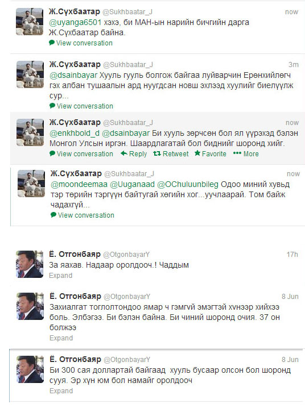Click the @OtgonbayarY handle on 17h tweet
The width and height of the screenshot is (305, 412).
tap(126, 255)
